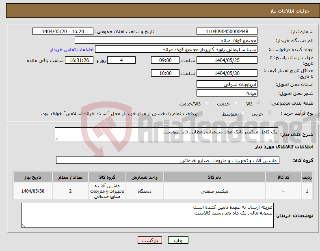
Task: Click the تعداد / مقدار column header
Action: click(70, 177)
